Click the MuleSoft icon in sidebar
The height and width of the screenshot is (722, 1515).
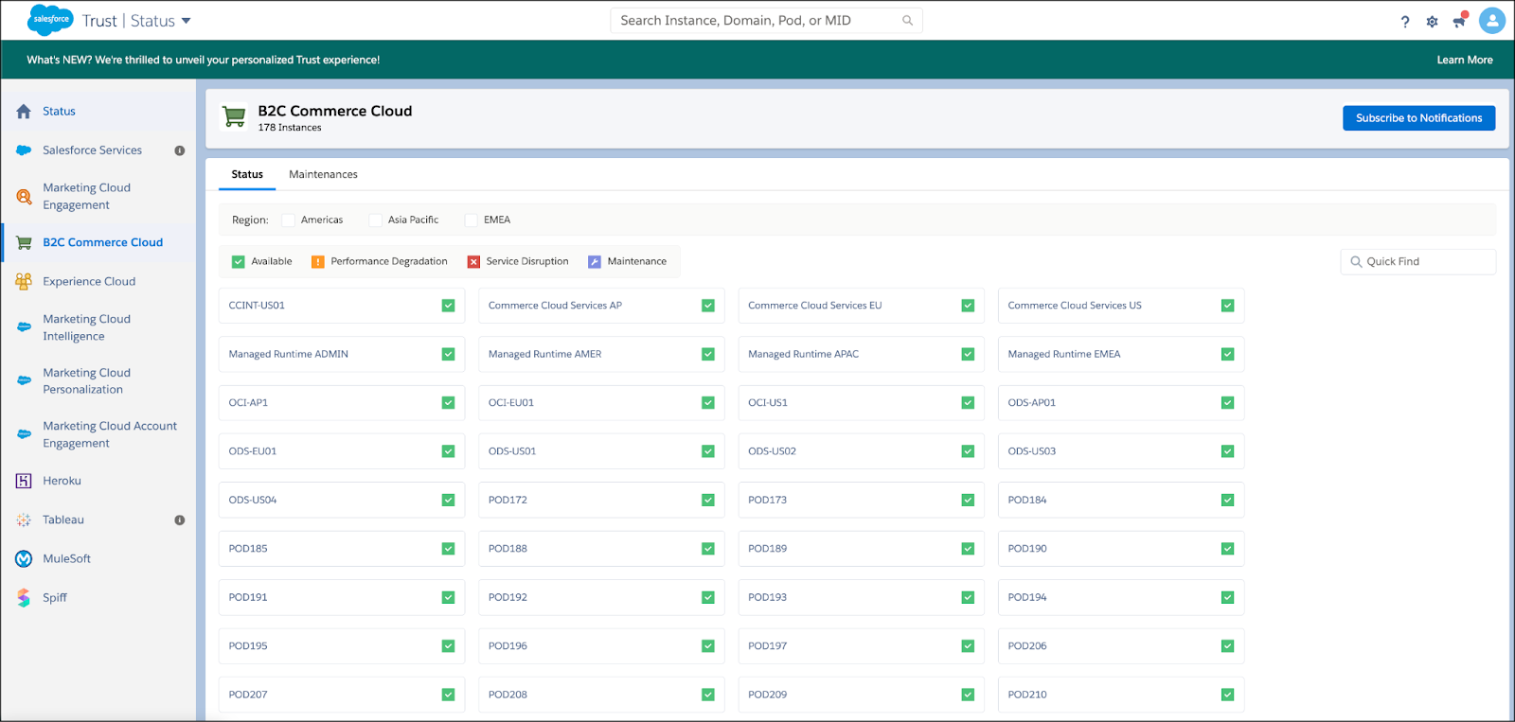[24, 559]
